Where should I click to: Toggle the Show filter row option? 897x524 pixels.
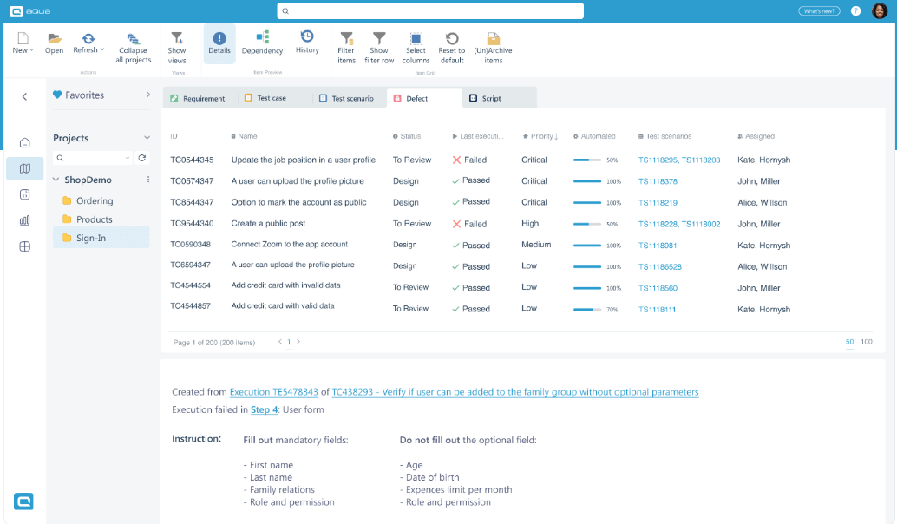click(x=379, y=44)
